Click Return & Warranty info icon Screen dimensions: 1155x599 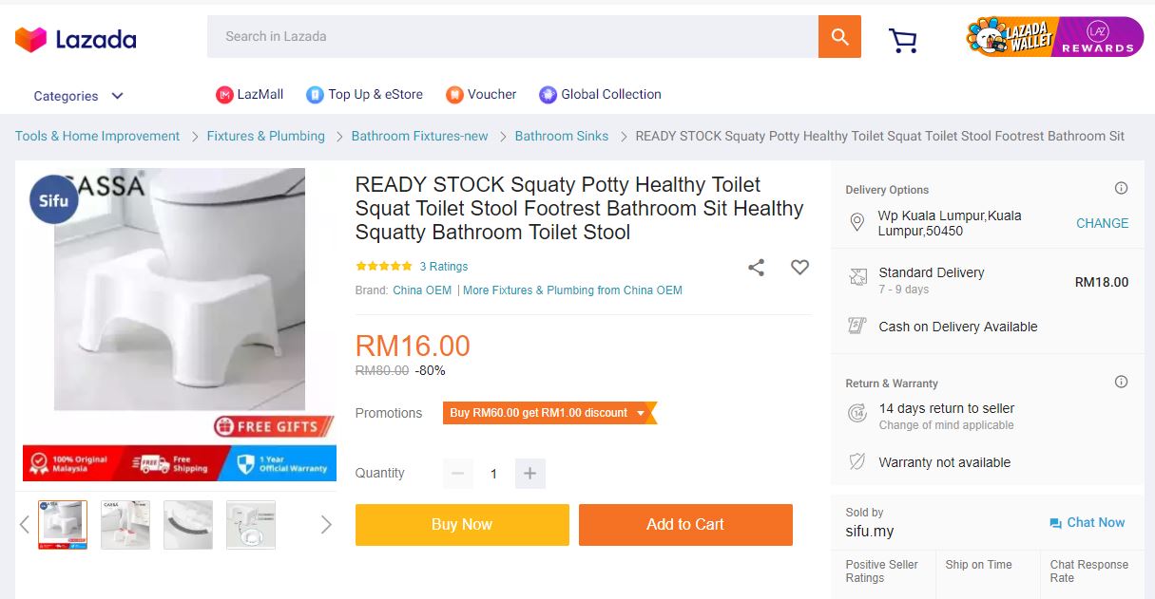point(1121,382)
